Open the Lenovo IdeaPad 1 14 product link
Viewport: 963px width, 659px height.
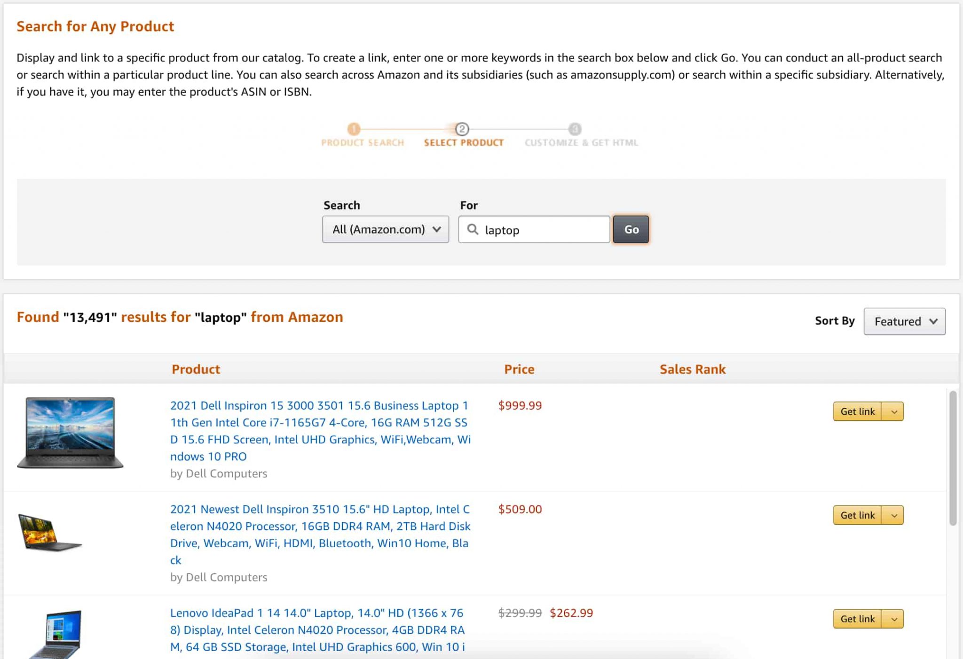(317, 630)
